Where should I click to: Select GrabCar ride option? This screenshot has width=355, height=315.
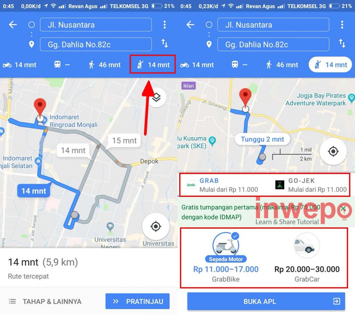pos(307,258)
